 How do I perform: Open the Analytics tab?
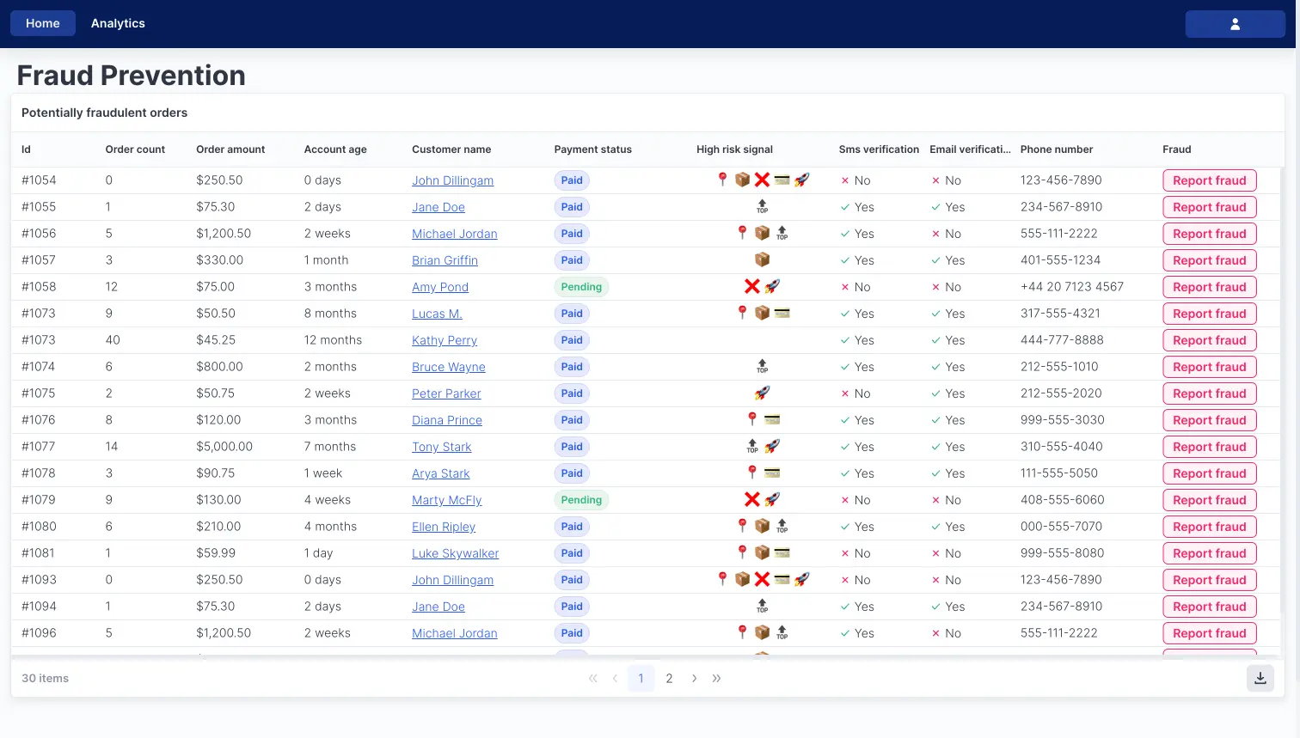click(118, 23)
